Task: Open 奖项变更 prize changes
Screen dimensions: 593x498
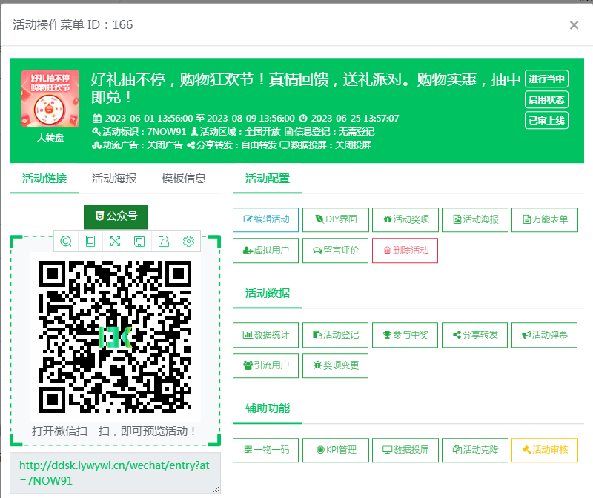Action: click(336, 365)
